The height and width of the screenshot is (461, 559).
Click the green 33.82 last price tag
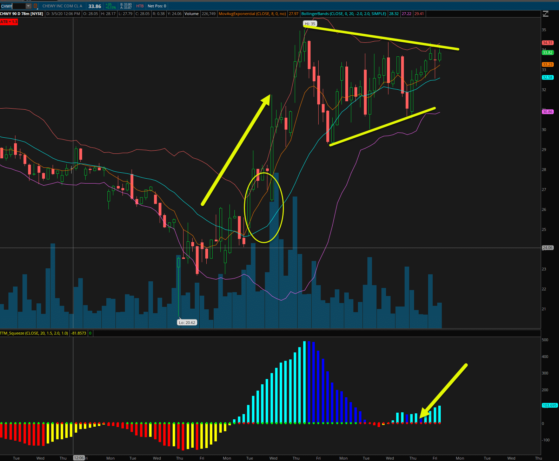pyautogui.click(x=547, y=53)
